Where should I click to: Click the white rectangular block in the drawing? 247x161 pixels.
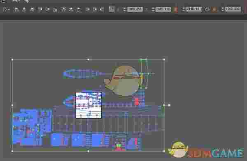[x=89, y=105]
